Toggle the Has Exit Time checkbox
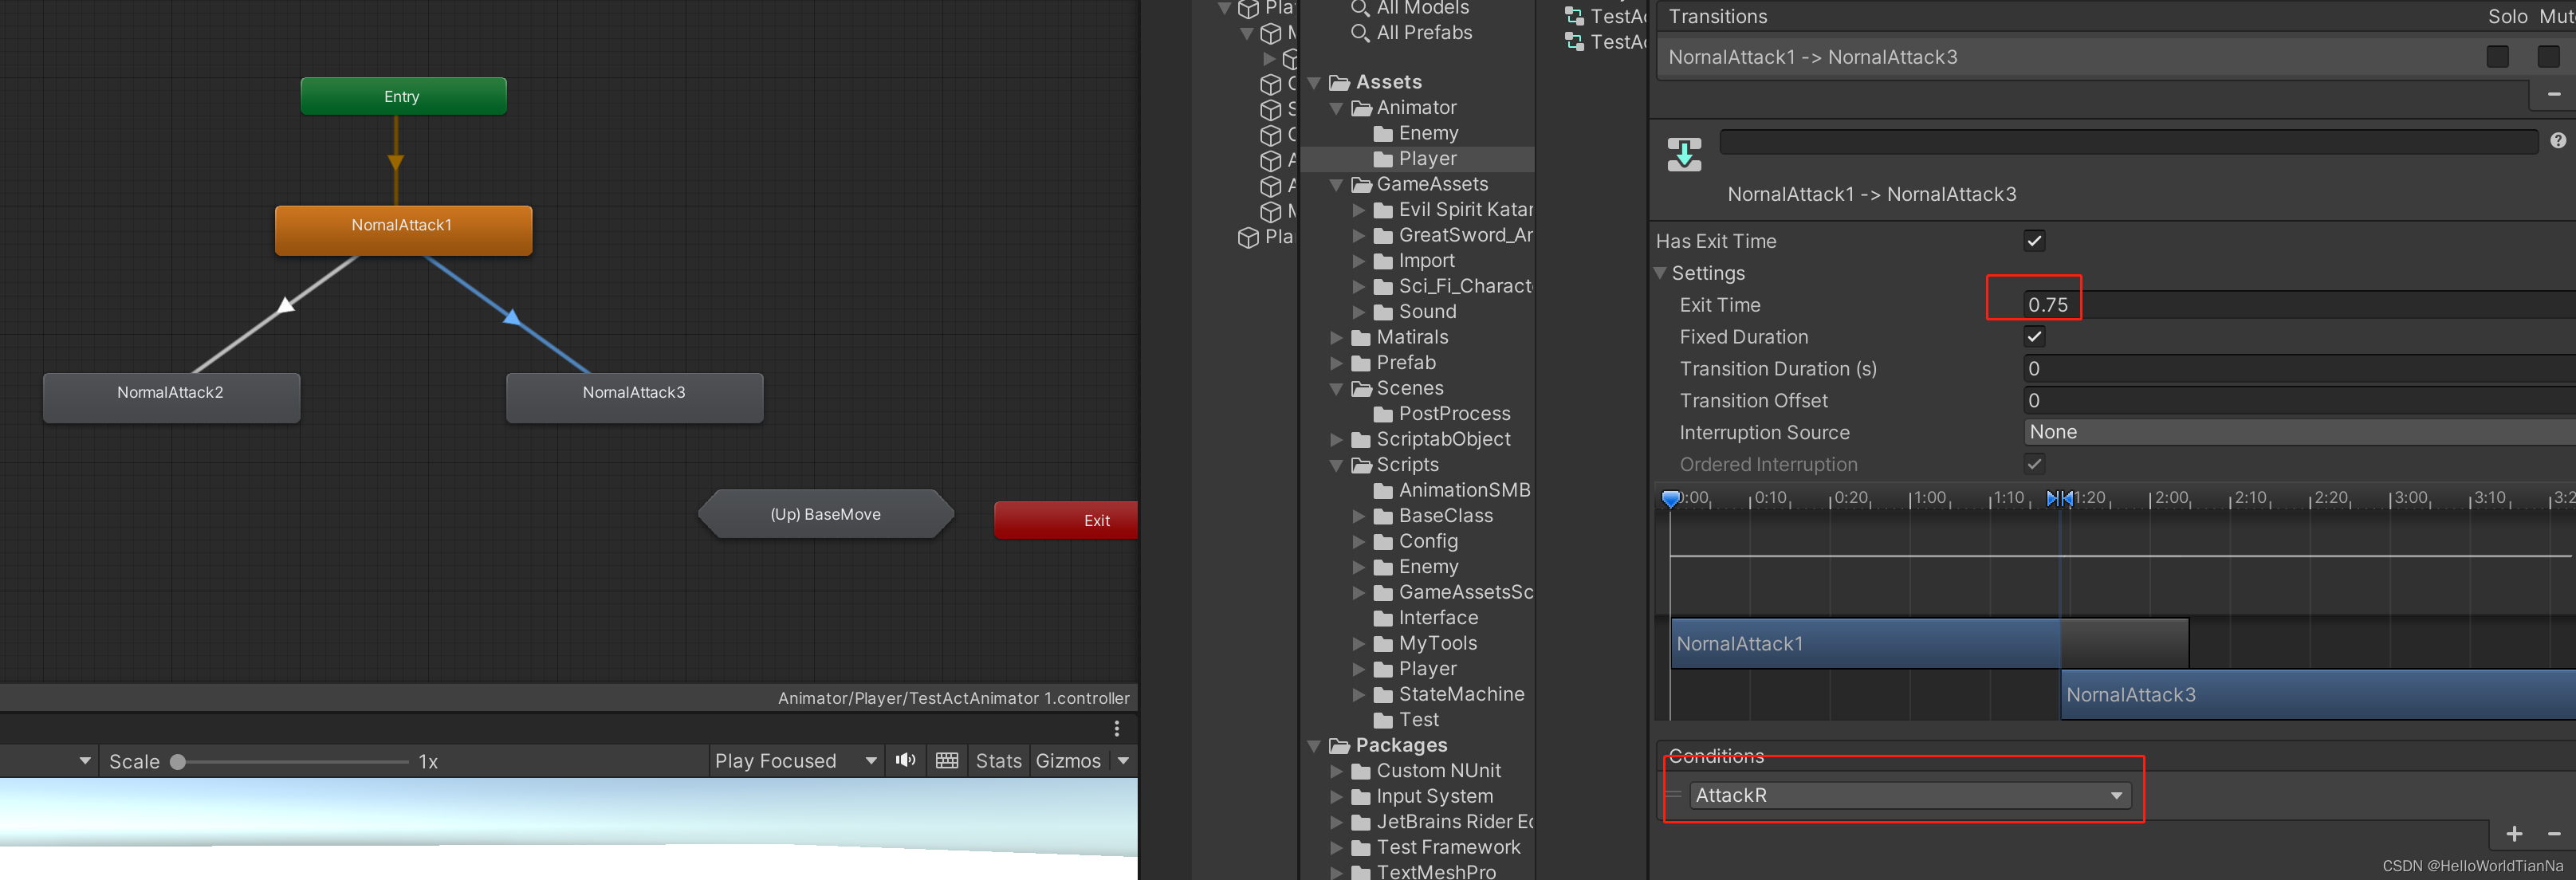The image size is (2576, 880). (x=2034, y=241)
